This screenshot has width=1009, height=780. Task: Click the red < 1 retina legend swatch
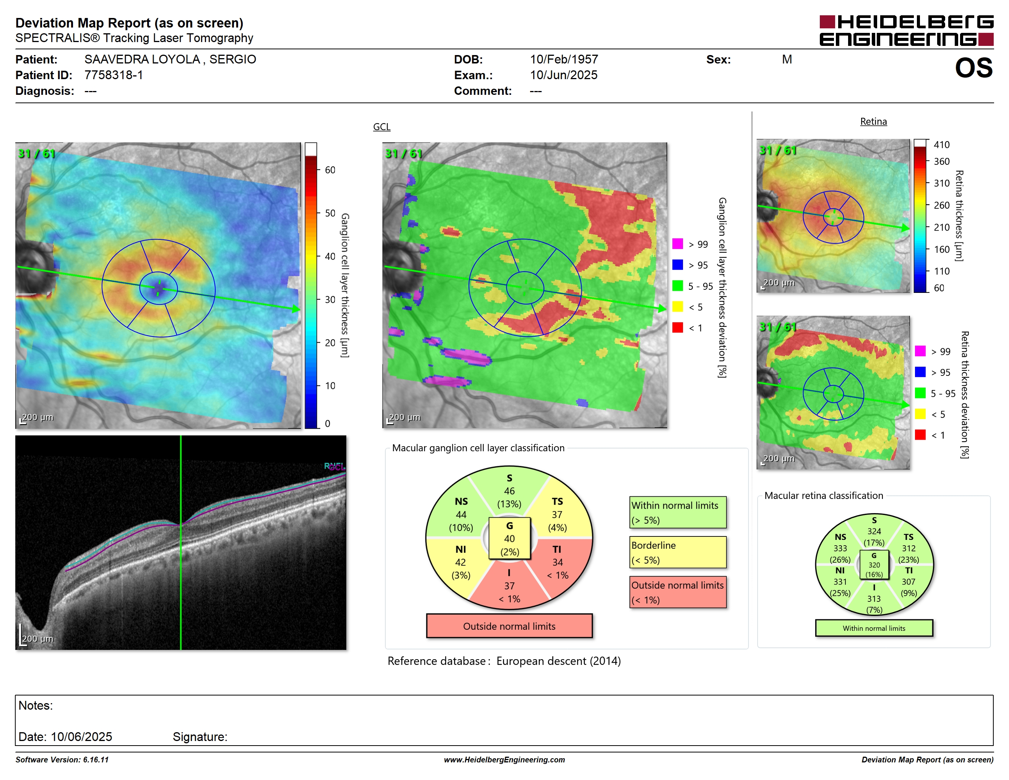coord(920,434)
